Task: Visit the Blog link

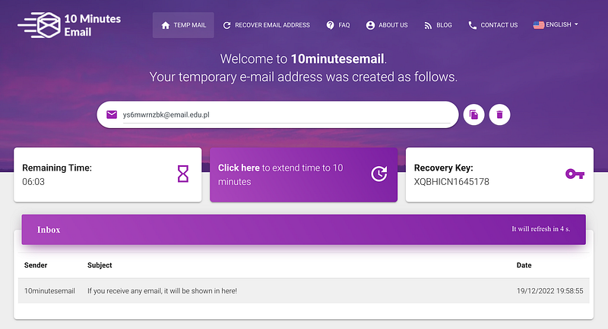Action: pos(438,25)
